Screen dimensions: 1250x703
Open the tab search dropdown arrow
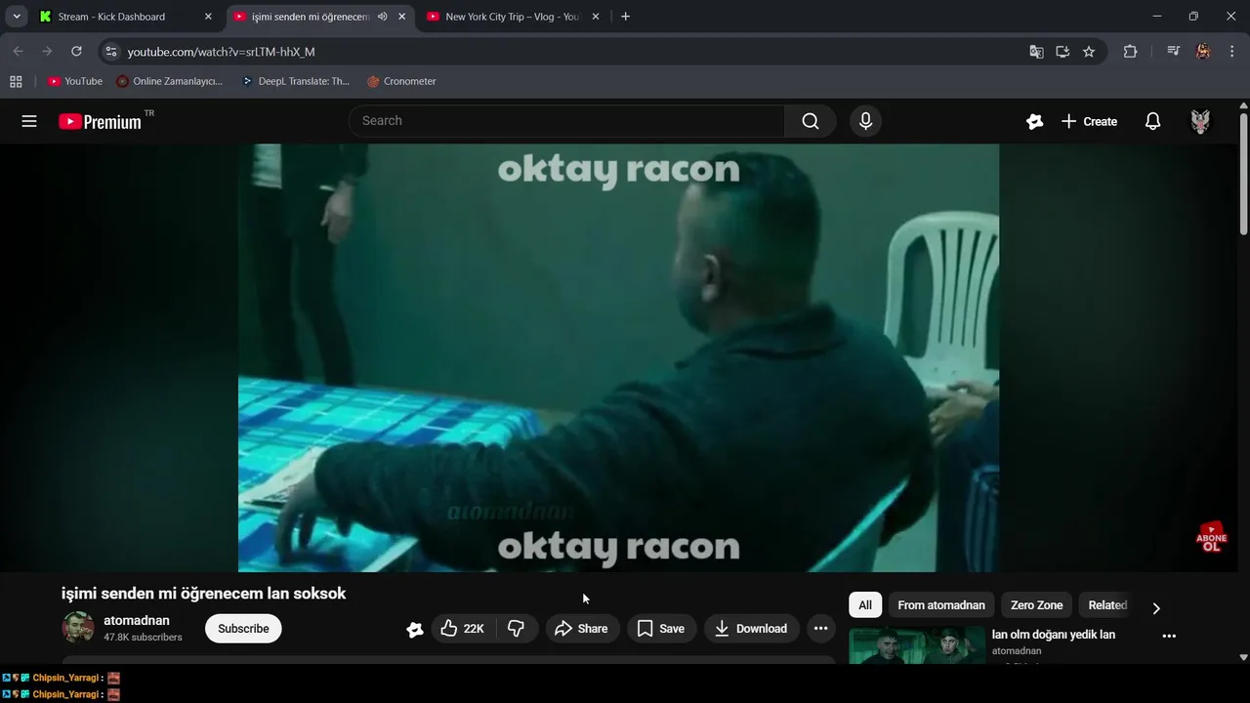coord(17,17)
